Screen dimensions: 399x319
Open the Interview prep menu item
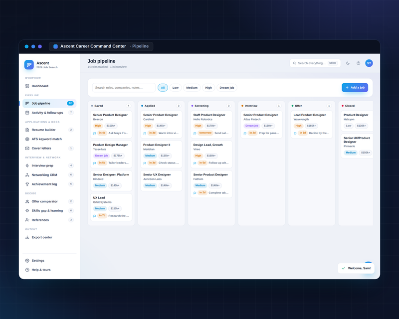49,165
